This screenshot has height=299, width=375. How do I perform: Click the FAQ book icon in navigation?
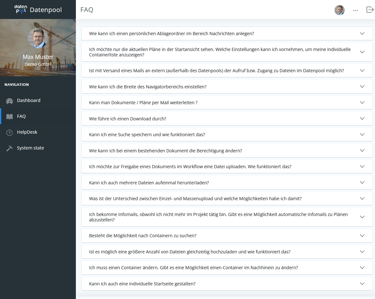tap(9, 116)
